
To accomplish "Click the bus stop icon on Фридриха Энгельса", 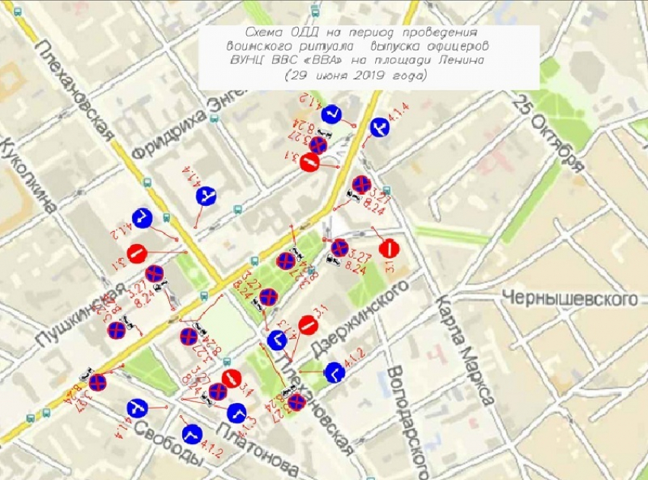I will pyautogui.click(x=217, y=120).
